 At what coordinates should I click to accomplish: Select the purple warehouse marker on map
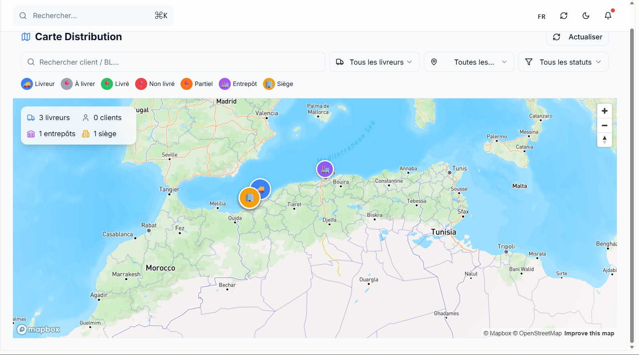325,169
